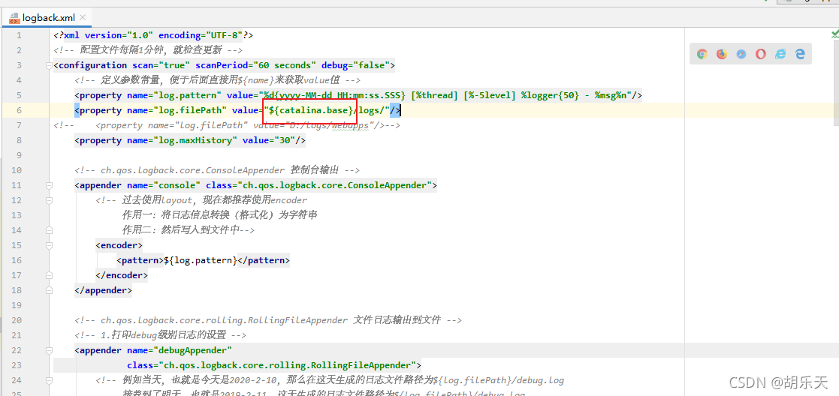Click line number 23 in gutter
This screenshot has width=839, height=396.
pyautogui.click(x=17, y=365)
